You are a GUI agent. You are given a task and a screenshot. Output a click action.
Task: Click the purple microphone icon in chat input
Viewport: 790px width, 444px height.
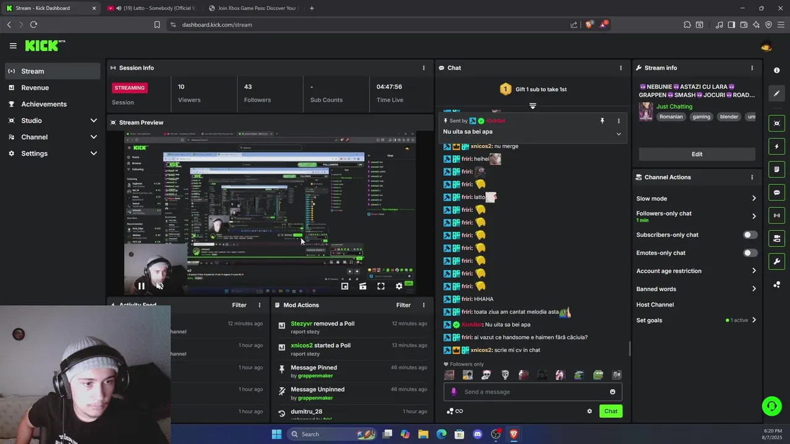(454, 392)
